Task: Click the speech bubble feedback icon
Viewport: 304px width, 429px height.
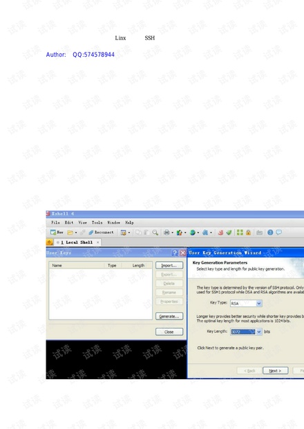Action: click(x=278, y=232)
